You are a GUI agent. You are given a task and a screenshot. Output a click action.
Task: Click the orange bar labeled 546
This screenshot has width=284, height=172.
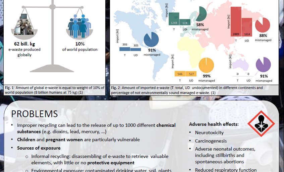tap(180, 74)
